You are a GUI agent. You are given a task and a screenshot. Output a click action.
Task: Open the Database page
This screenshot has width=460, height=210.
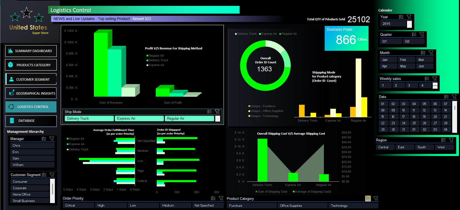31,121
